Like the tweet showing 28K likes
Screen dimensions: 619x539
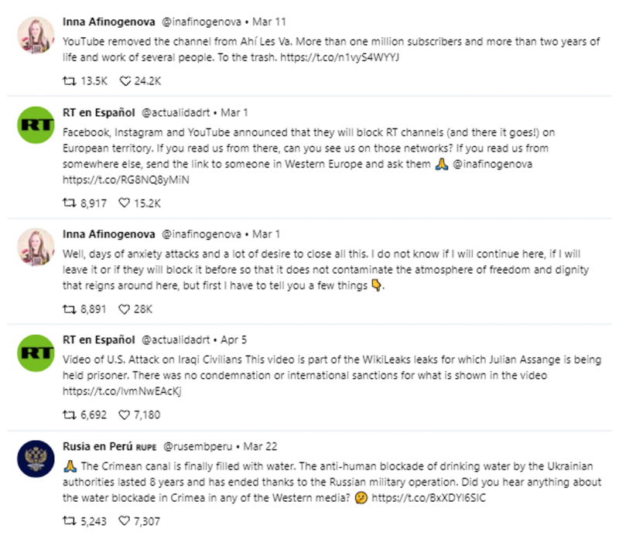[x=125, y=309]
